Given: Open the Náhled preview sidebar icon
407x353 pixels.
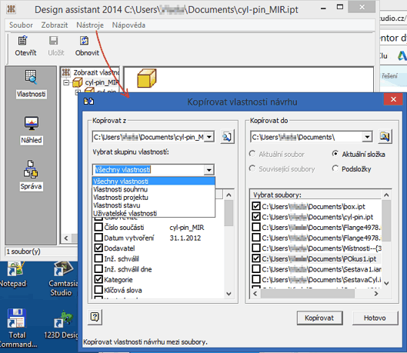Looking at the screenshot, I should [31, 123].
